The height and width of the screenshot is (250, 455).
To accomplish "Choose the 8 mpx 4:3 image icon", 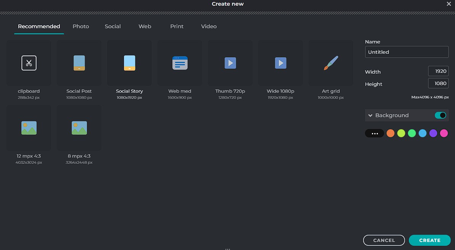I will [79, 128].
